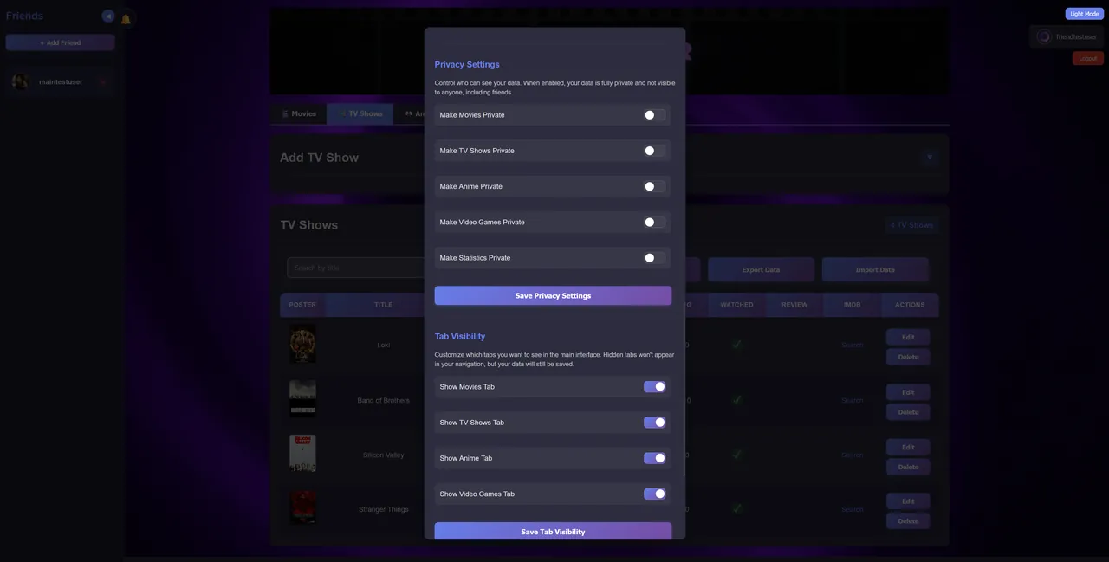Click the TV icon on TV Shows tab
The height and width of the screenshot is (562, 1109).
pos(342,113)
